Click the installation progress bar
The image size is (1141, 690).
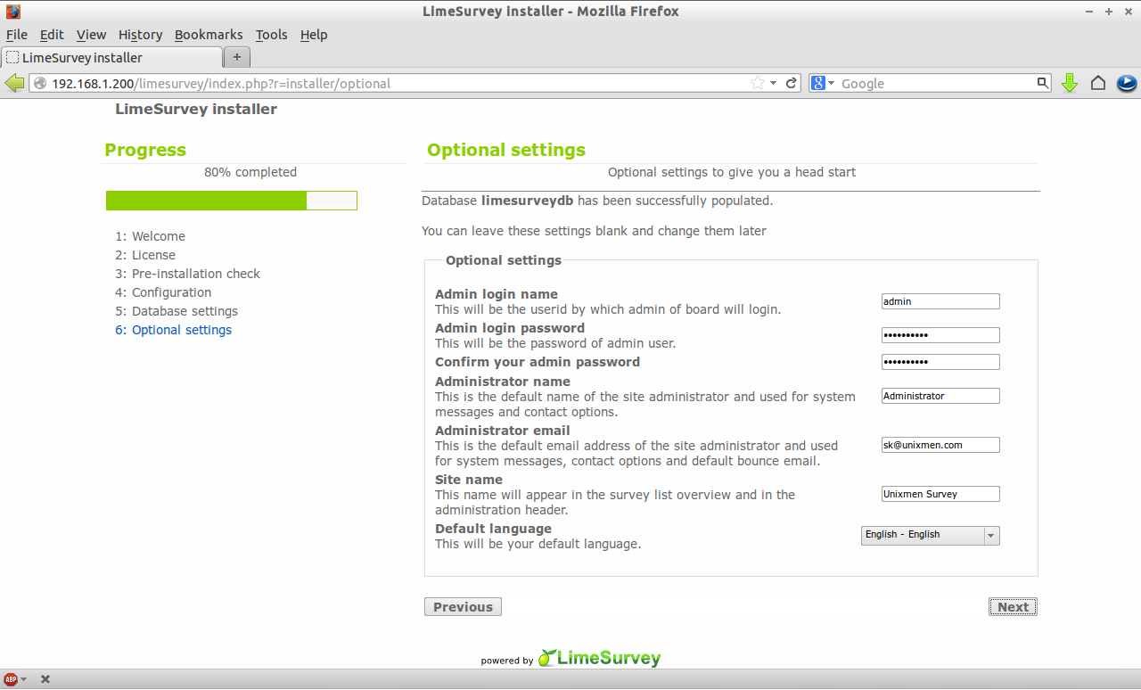[x=231, y=201]
